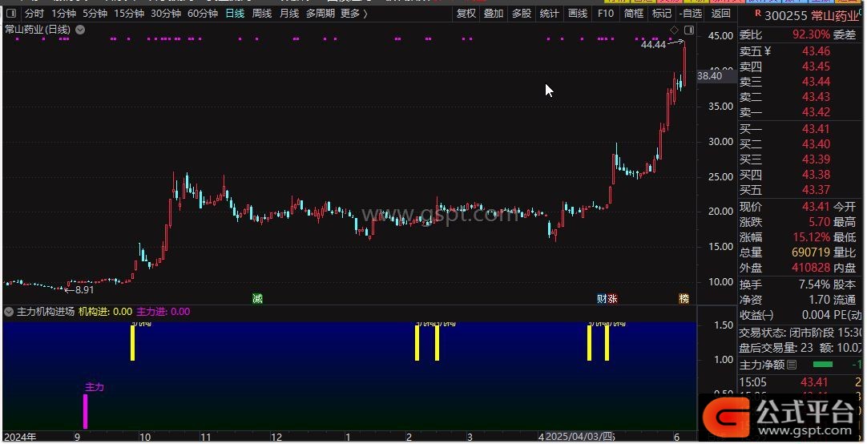Expand the 主力机构进场 indicator dropdown
Image resolution: width=867 pixels, height=444 pixels.
(x=9, y=312)
